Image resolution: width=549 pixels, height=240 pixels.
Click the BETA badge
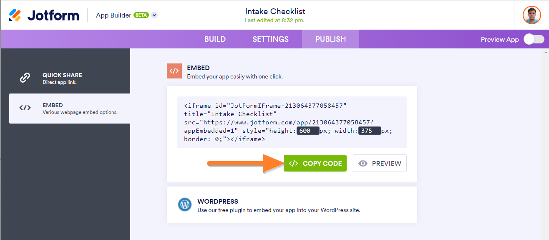(x=141, y=15)
